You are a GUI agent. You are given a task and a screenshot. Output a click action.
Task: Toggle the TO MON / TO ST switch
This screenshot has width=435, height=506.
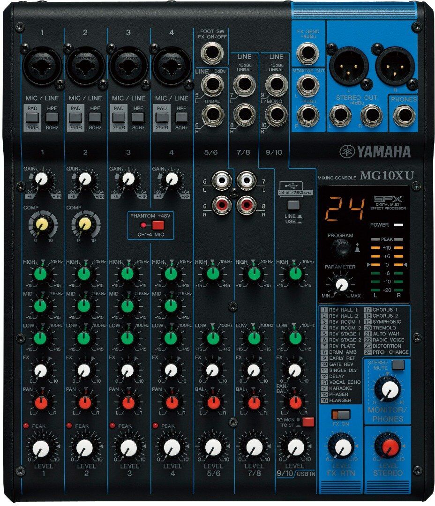point(308,422)
